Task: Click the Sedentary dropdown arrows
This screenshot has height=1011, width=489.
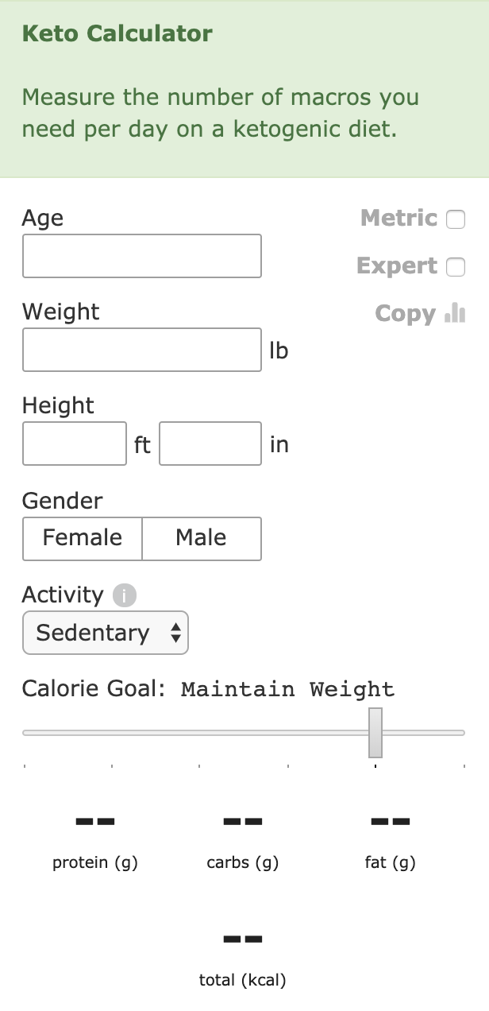Action: click(175, 633)
